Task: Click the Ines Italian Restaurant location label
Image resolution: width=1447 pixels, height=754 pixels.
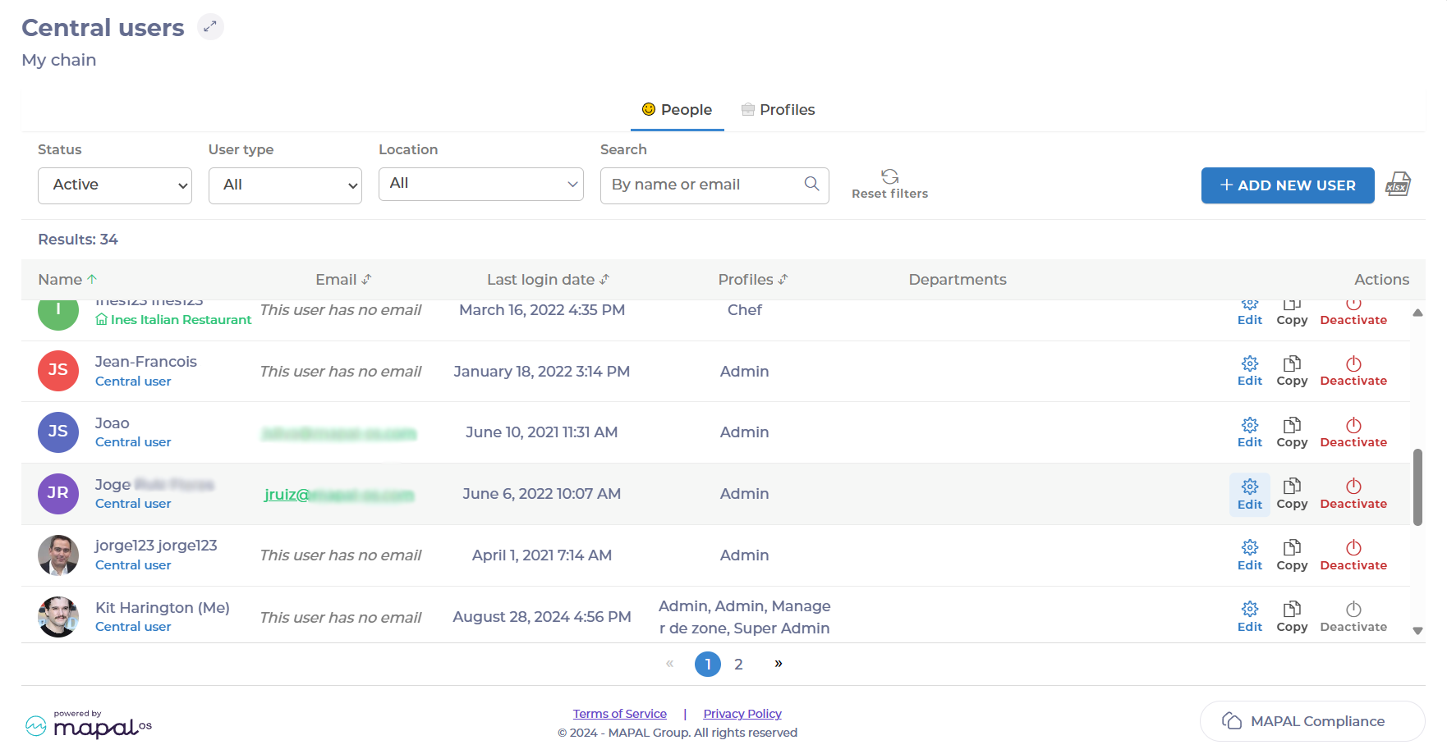Action: [x=173, y=320]
